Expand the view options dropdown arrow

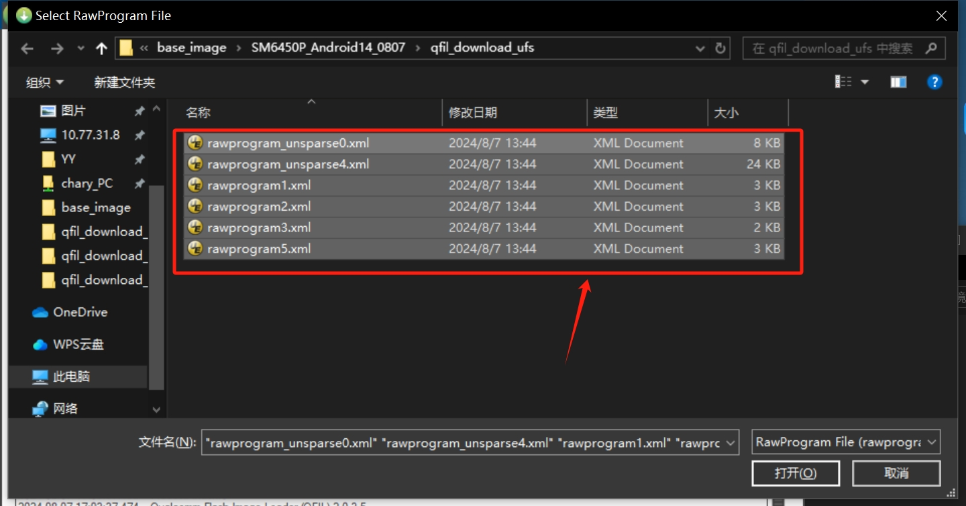(x=865, y=82)
